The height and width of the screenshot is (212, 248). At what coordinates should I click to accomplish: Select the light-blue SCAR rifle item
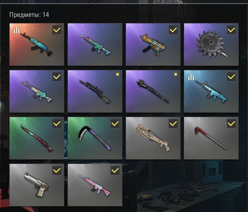click(x=211, y=91)
